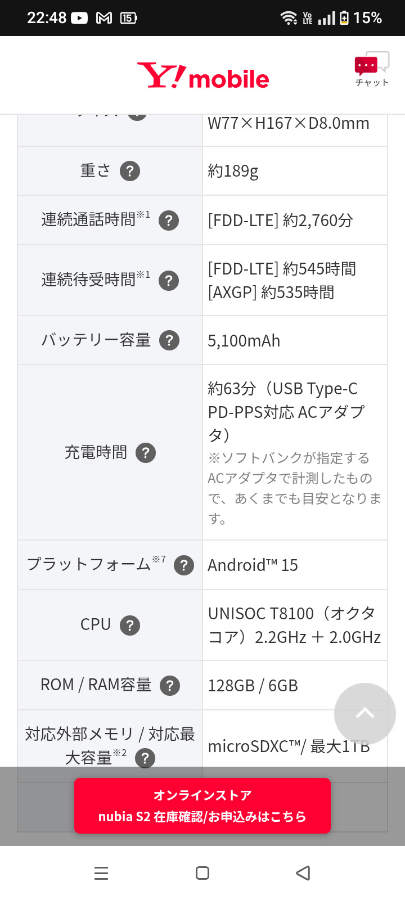
Task: Tap help icon beside 連続待受時間
Action: coord(169,280)
